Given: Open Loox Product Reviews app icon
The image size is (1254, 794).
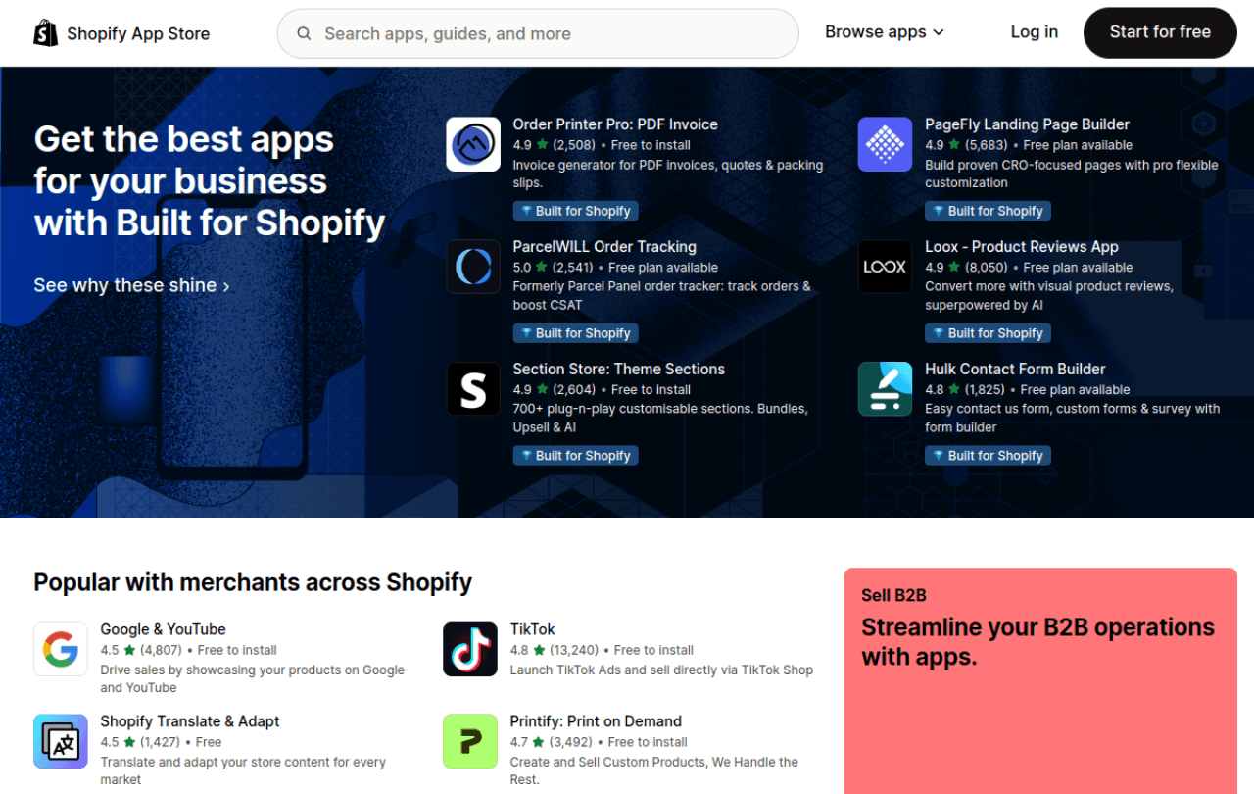Looking at the screenshot, I should click(x=885, y=267).
